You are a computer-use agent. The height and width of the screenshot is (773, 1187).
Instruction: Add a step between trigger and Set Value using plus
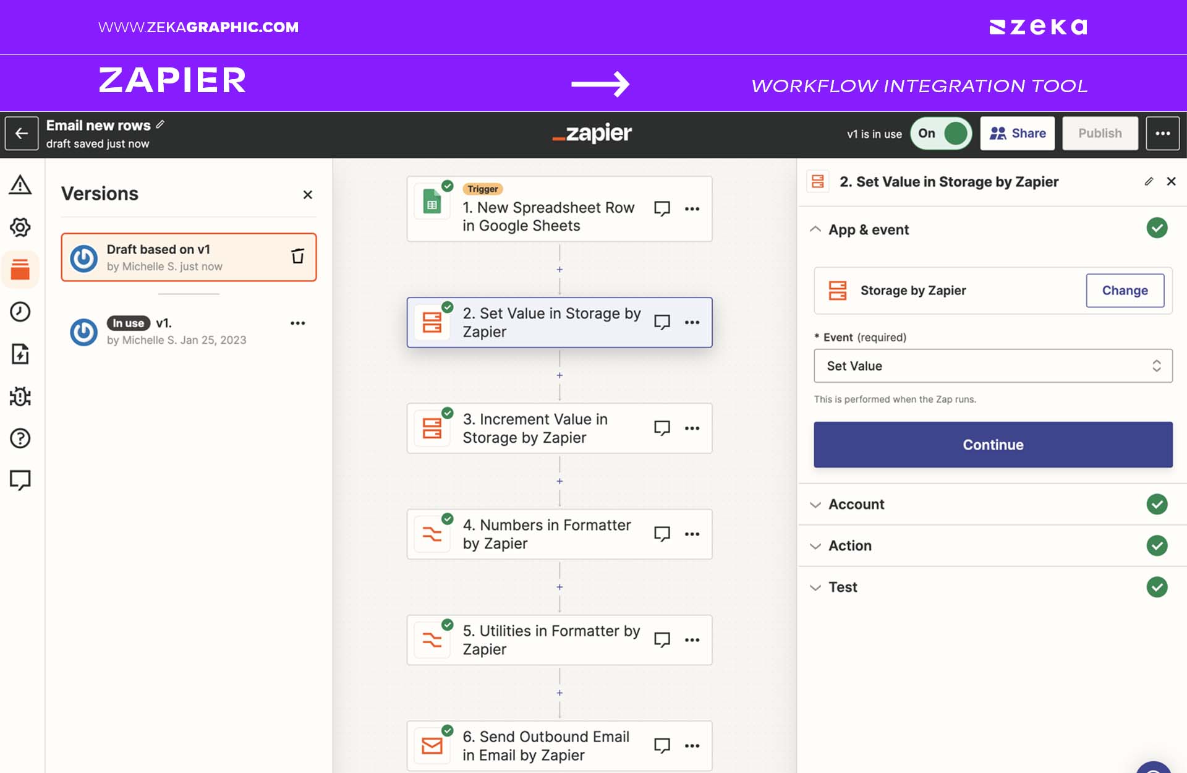pos(559,269)
